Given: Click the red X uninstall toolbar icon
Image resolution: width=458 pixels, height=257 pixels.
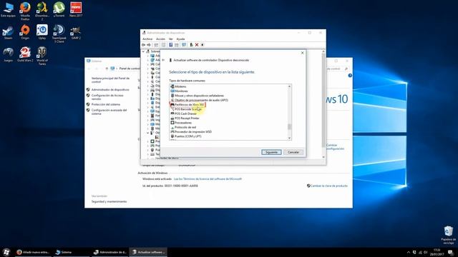Looking at the screenshot, I should click(x=197, y=45).
